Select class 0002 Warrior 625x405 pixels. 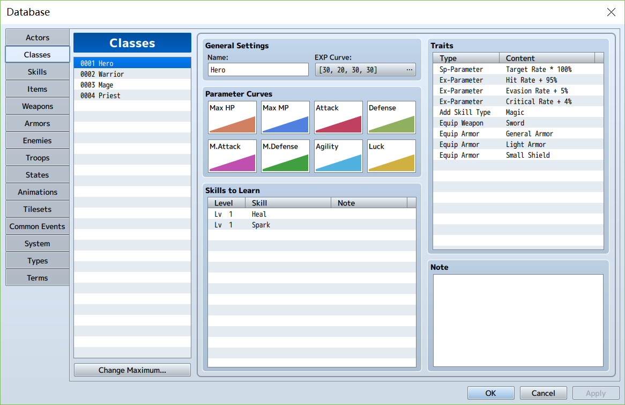[132, 74]
